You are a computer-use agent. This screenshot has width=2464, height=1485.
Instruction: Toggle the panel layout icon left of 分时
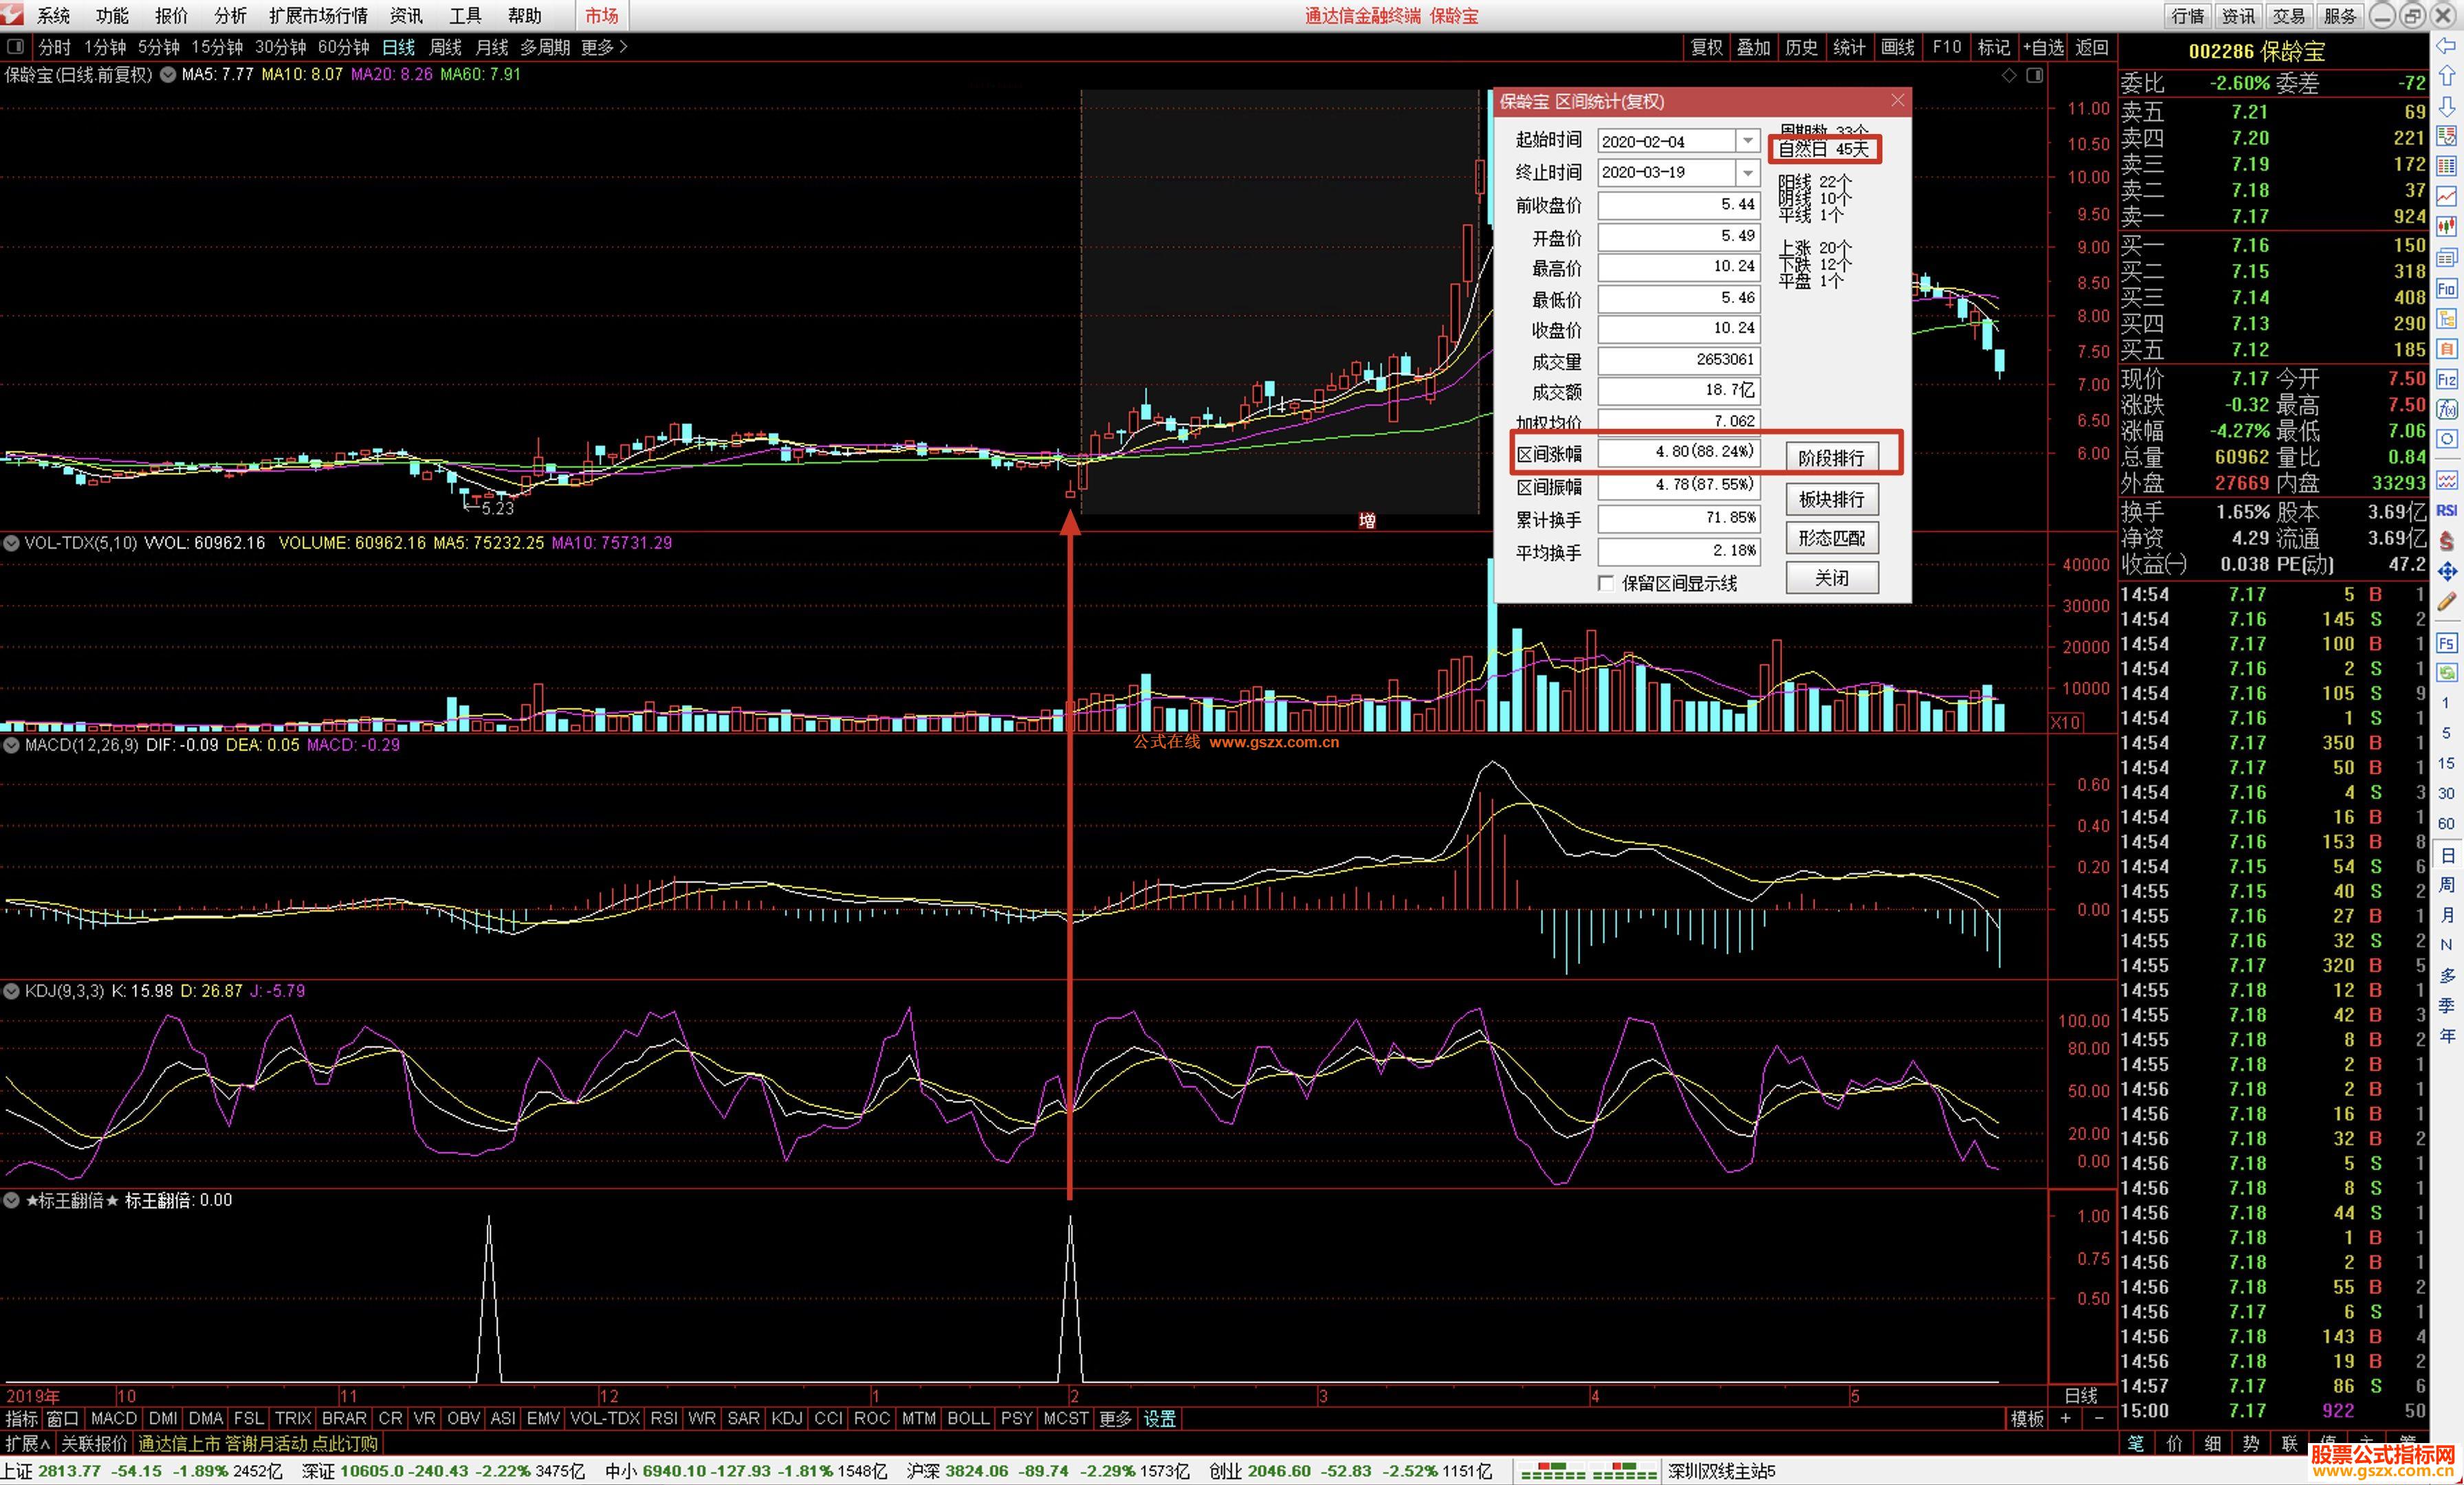[15, 46]
